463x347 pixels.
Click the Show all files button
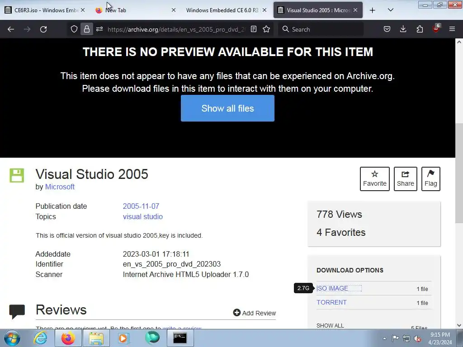[x=228, y=108]
